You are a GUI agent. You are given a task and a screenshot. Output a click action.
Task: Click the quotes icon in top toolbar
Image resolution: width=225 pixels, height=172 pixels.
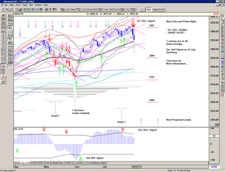7,10
